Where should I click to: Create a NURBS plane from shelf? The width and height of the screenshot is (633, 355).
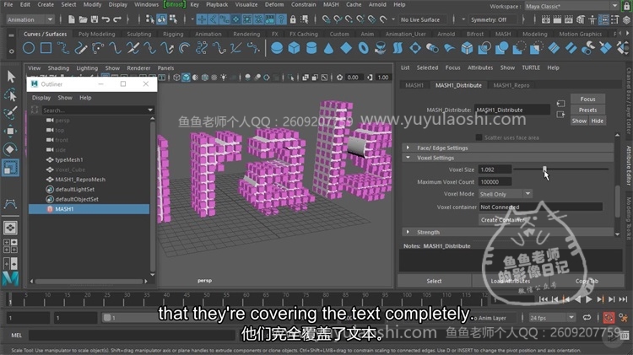346,48
